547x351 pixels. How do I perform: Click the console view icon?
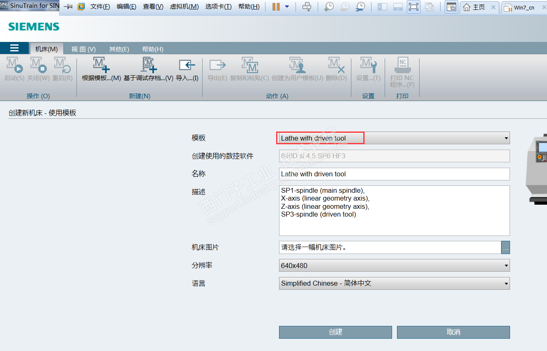coord(452,7)
